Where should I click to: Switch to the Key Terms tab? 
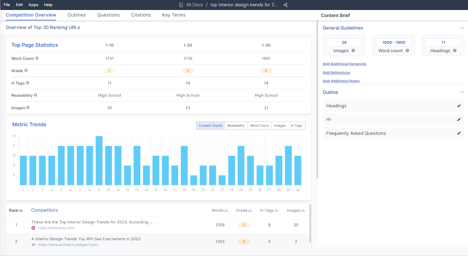click(173, 15)
